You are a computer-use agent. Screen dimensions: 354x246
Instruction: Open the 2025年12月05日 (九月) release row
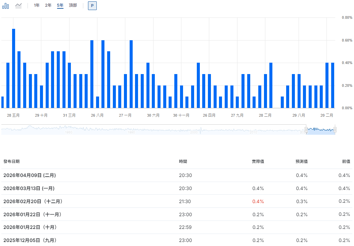[x=30, y=240]
